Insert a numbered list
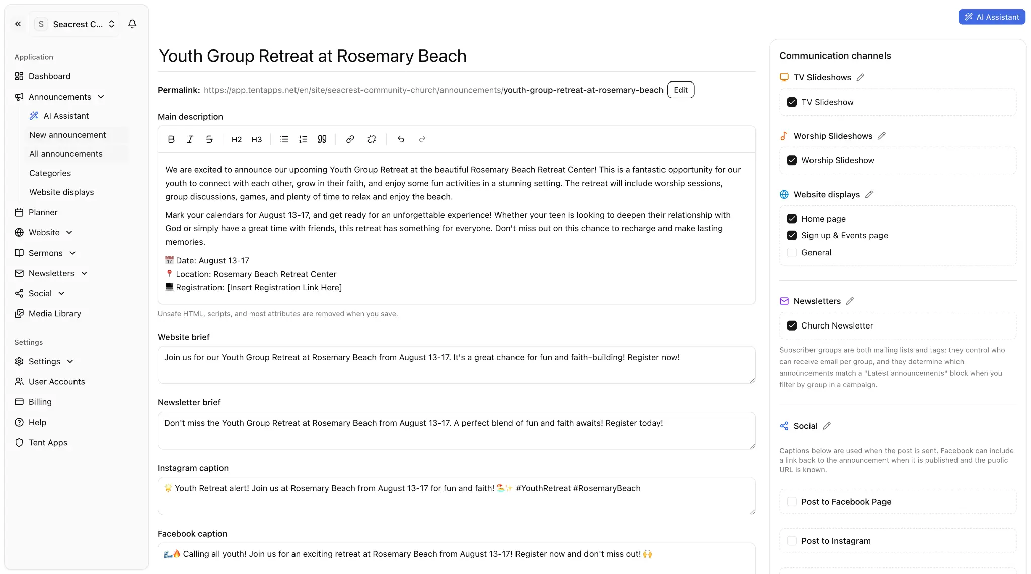Image resolution: width=1031 pixels, height=574 pixels. pos(303,139)
